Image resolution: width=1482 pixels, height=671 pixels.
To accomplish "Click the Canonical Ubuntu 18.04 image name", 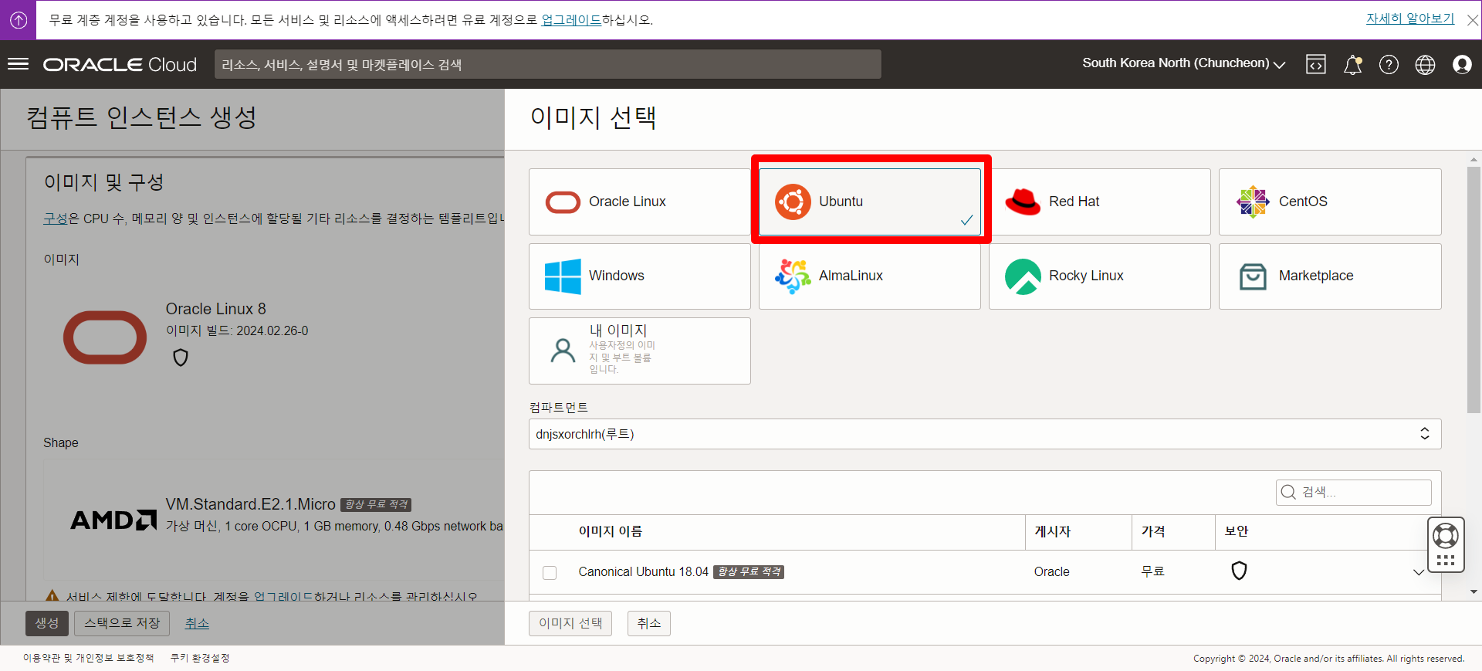I will [643, 572].
